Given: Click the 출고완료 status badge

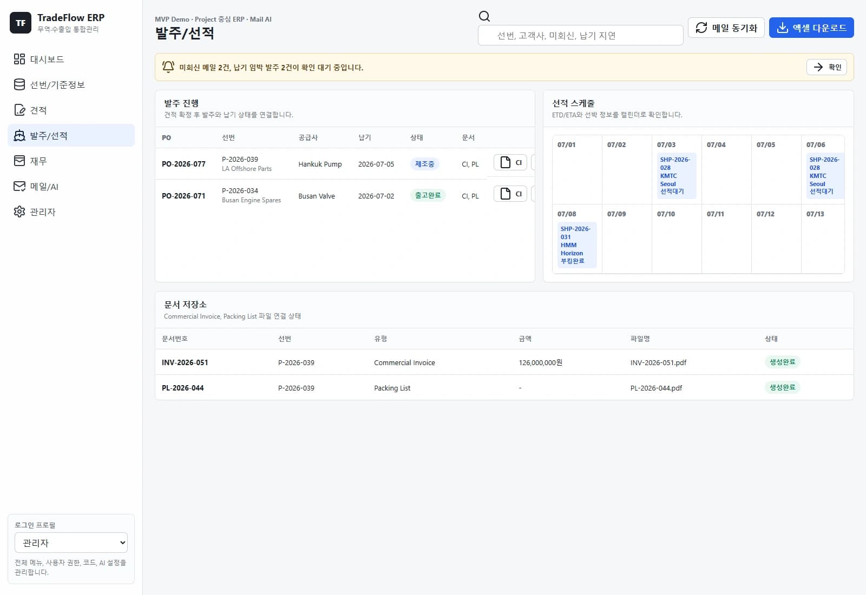Looking at the screenshot, I should pos(428,195).
